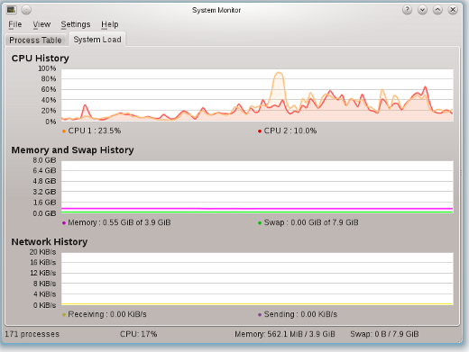Image resolution: width=469 pixels, height=352 pixels.
Task: Switch to the Process Table tab
Action: tap(35, 41)
